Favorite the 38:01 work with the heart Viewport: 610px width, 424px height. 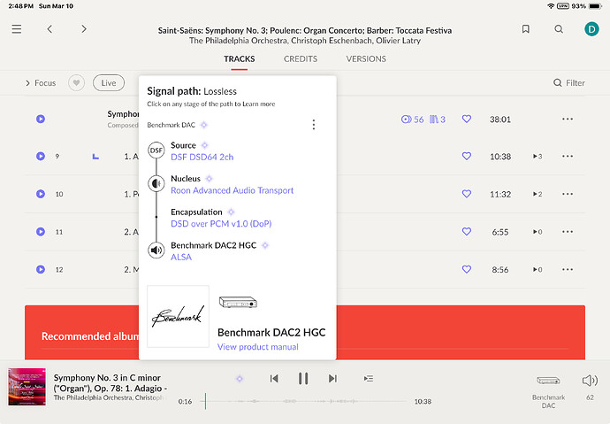click(x=467, y=119)
